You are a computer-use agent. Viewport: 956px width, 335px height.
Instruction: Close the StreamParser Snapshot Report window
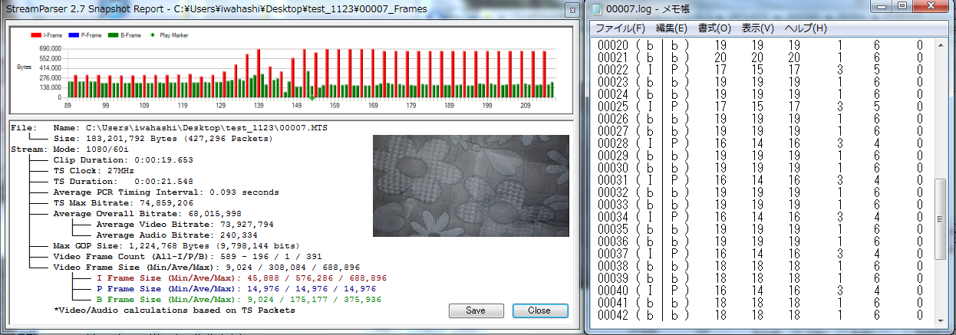(571, 9)
